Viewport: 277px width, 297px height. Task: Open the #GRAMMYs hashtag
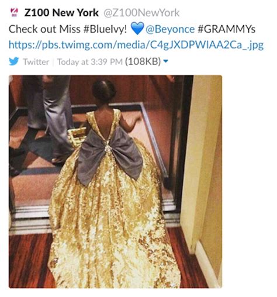pyautogui.click(x=227, y=29)
